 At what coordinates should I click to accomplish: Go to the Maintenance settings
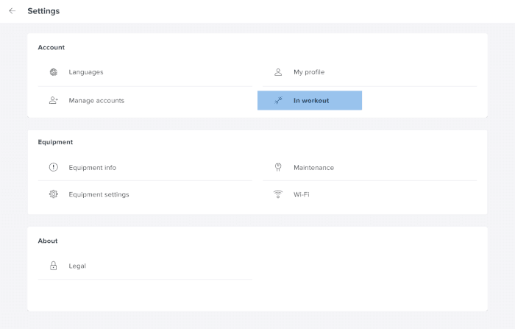[313, 167]
